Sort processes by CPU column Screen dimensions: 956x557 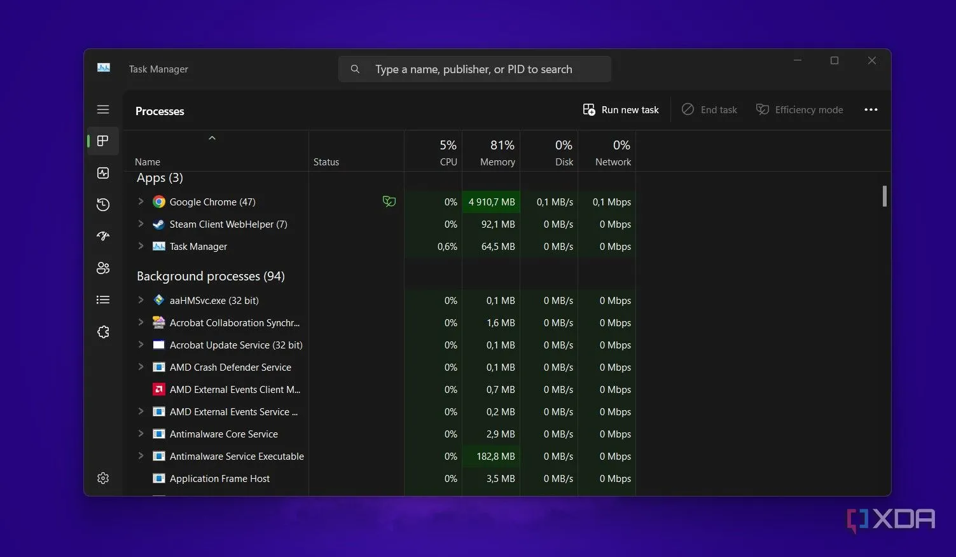(433, 151)
